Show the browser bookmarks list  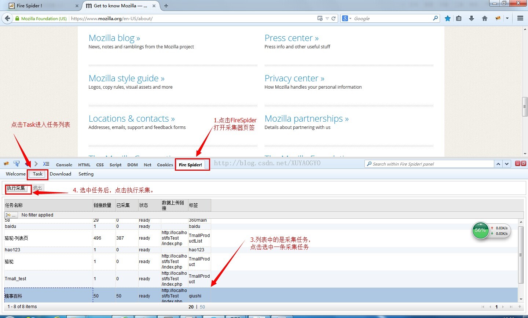point(459,18)
